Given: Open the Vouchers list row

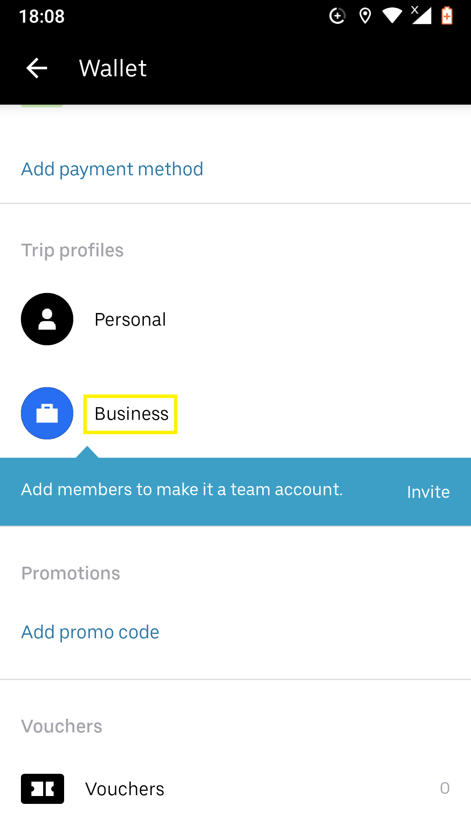Looking at the screenshot, I should [x=235, y=789].
